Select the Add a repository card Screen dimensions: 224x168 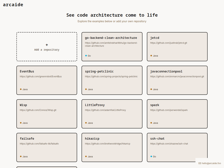click(x=47, y=47)
